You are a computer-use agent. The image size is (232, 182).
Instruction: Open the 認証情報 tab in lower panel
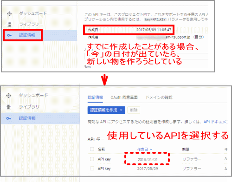click(x=95, y=97)
